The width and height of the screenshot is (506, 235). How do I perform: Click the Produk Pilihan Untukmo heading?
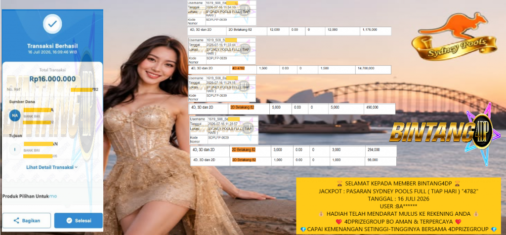pyautogui.click(x=30, y=196)
